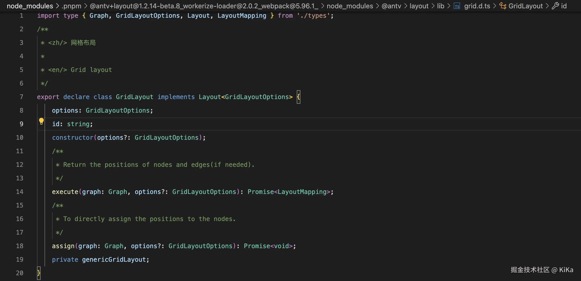Open the grid.d.ts breadcrumb file

pos(477,6)
